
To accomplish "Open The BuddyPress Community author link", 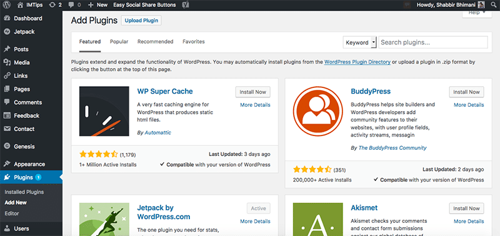I will 392,148.
